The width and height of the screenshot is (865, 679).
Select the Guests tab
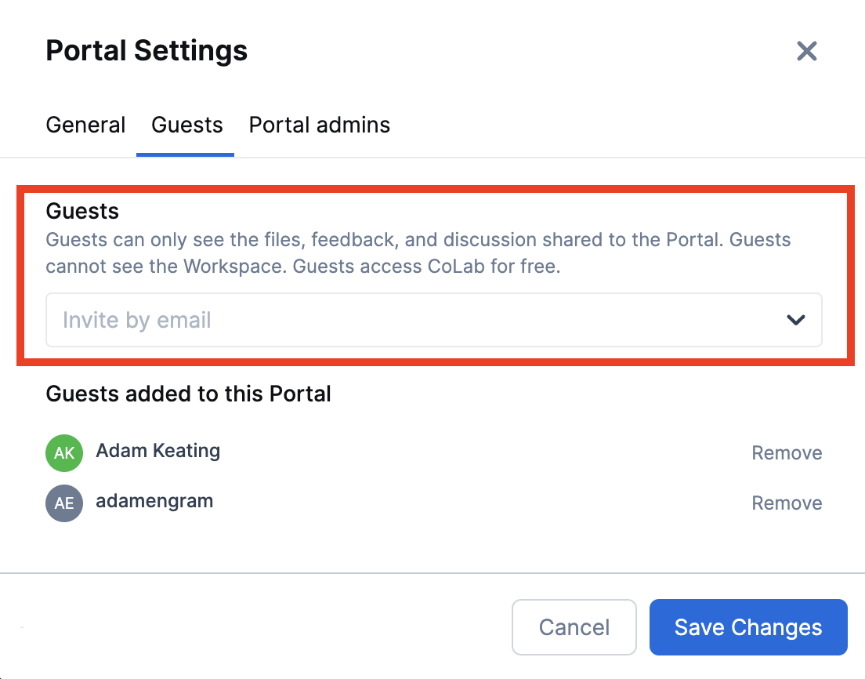(186, 125)
